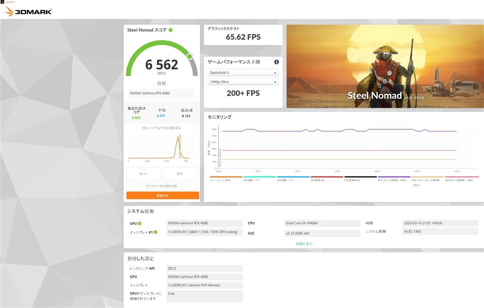Toggle the GPU温度 (°C) blue legend
This screenshot has width=484, height=308.
[x=293, y=179]
